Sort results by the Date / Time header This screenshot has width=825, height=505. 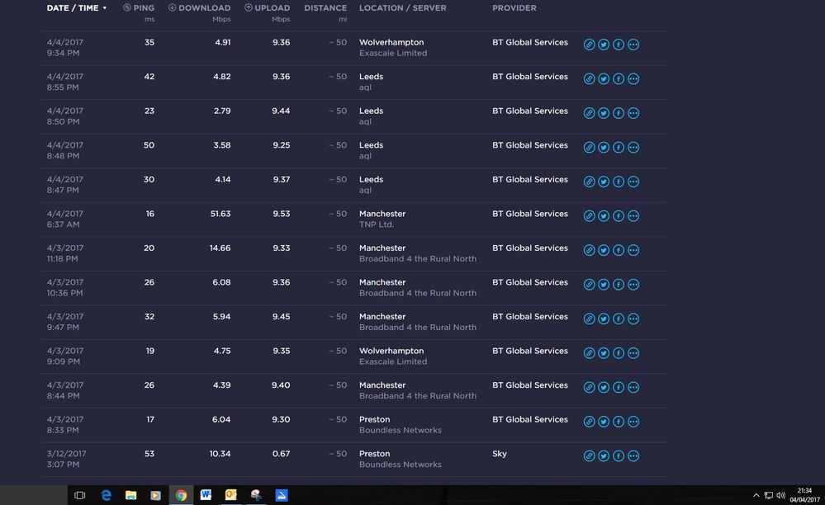(77, 8)
